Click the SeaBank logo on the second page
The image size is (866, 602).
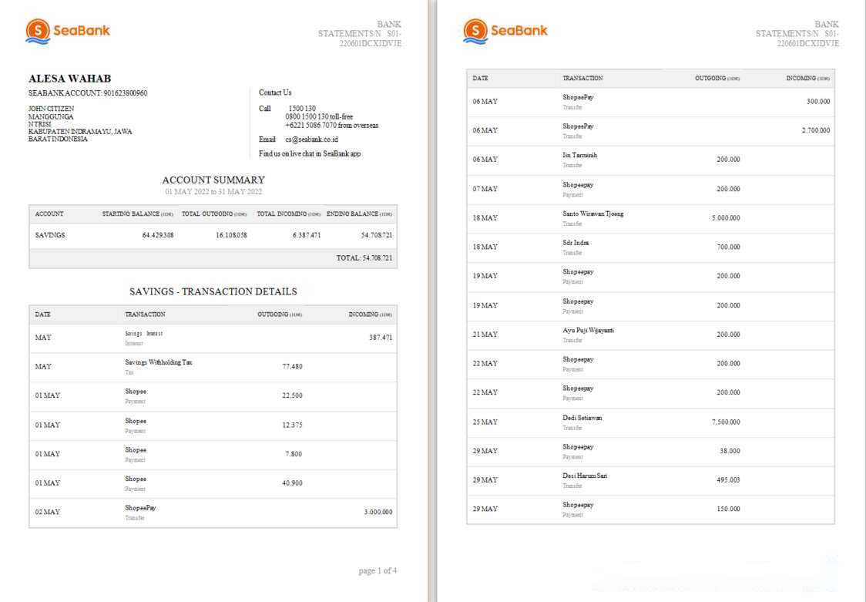(x=505, y=31)
